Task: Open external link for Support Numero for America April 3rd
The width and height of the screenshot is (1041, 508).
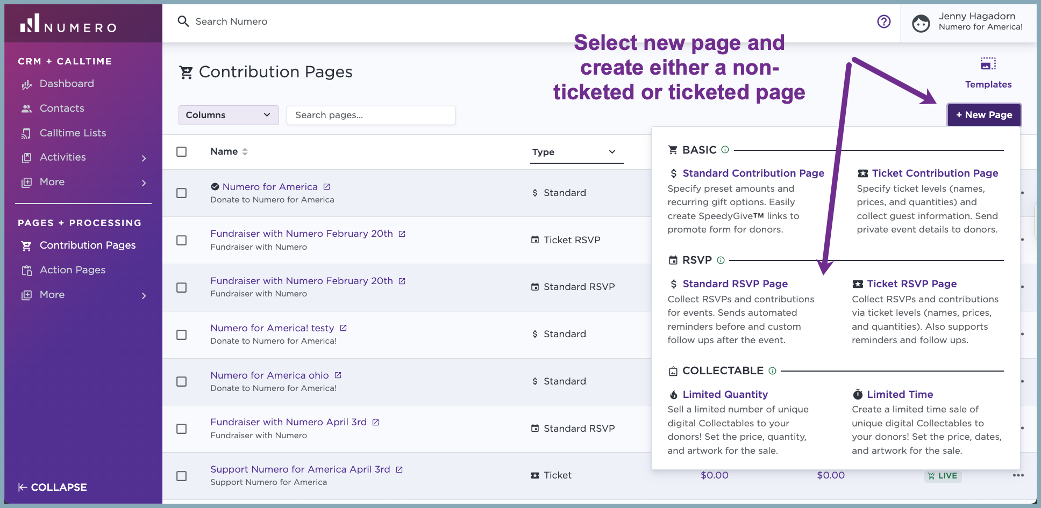Action: pyautogui.click(x=399, y=470)
